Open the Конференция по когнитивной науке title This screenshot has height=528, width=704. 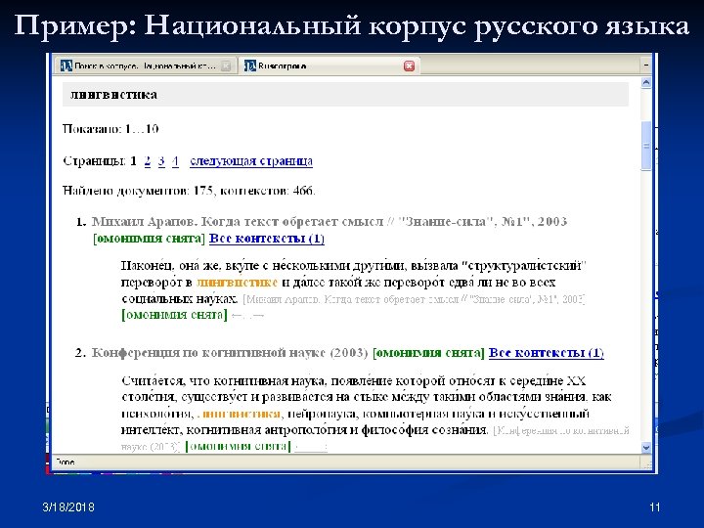click(x=230, y=352)
